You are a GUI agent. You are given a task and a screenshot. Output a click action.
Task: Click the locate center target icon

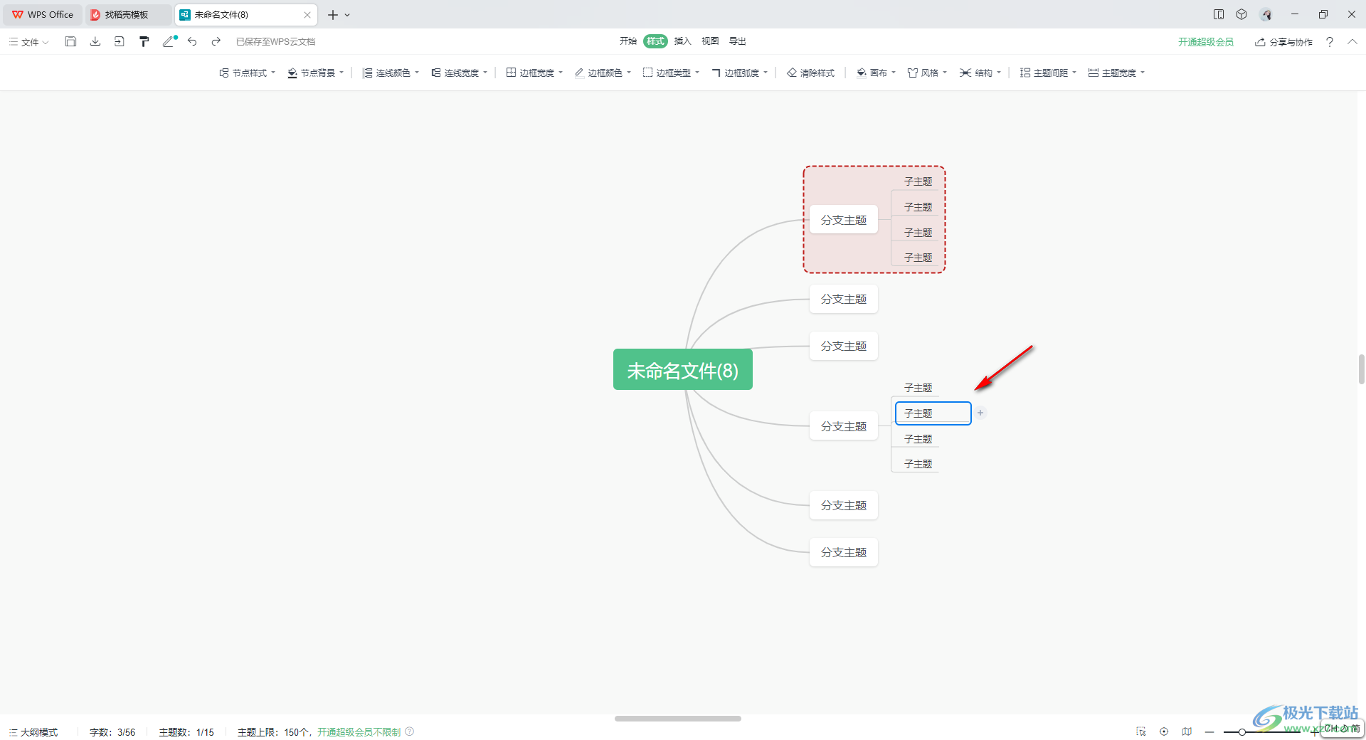pos(1164,731)
